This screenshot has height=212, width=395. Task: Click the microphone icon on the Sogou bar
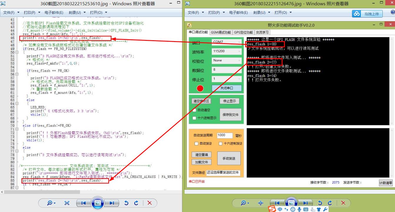click(299, 209)
